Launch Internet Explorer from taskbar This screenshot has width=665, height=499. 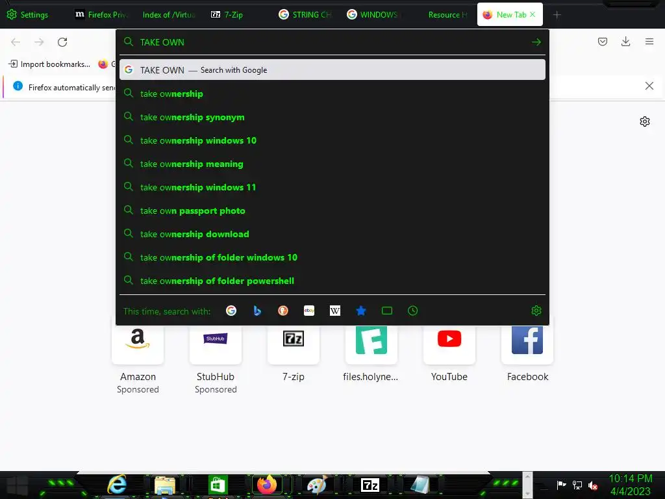(x=117, y=485)
